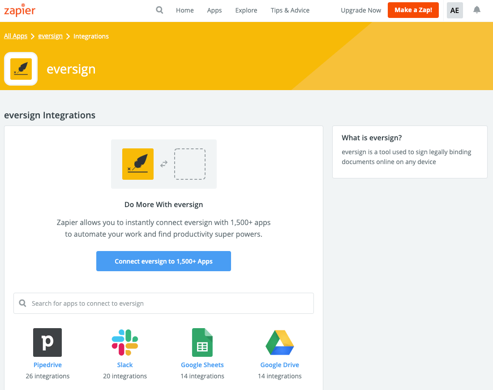The height and width of the screenshot is (390, 493).
Task: Open the notifications bell
Action: coord(476,10)
